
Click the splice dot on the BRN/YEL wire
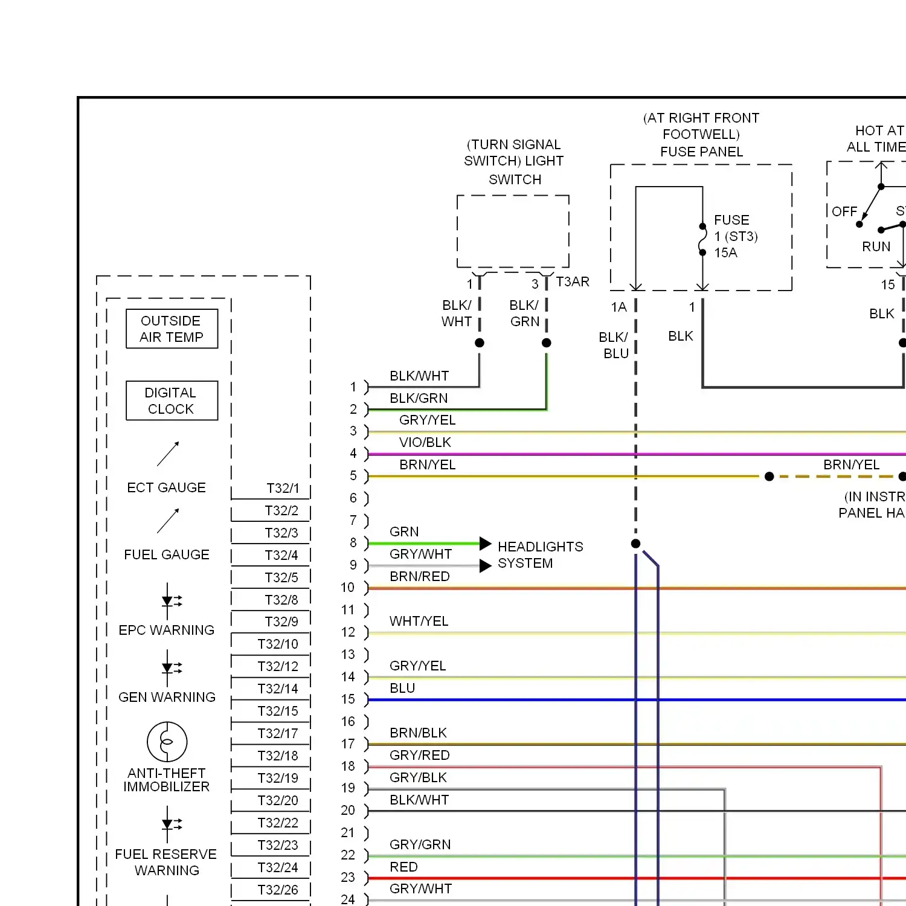click(x=769, y=477)
